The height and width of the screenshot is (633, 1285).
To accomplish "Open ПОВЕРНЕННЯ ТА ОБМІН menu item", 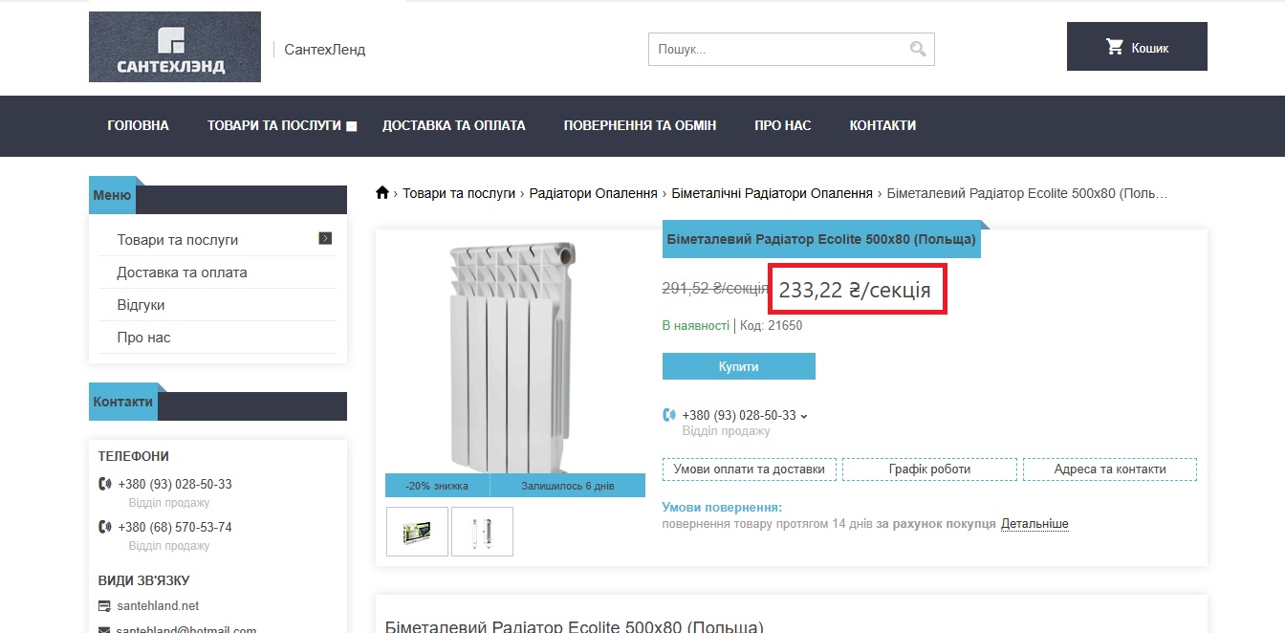I will 640,125.
